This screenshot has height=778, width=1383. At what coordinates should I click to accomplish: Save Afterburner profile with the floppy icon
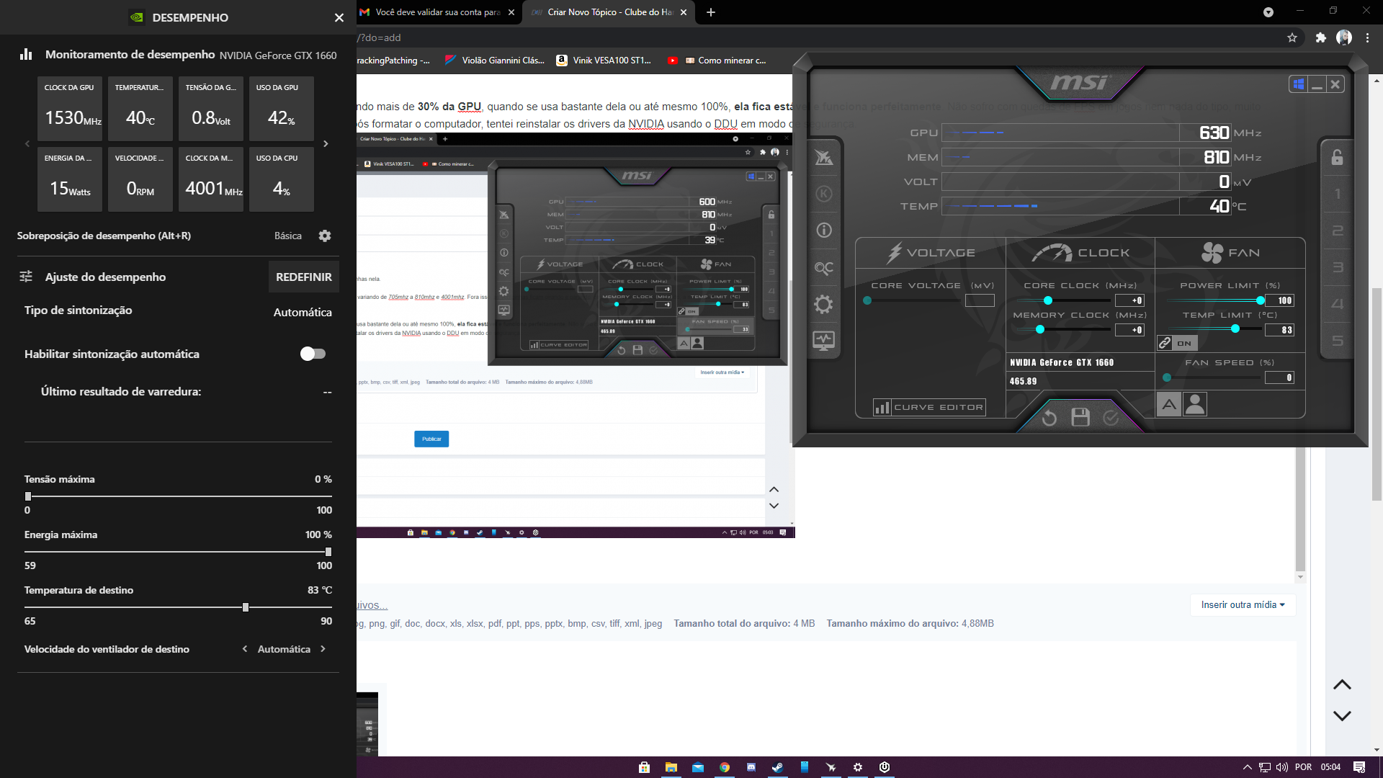1080,418
